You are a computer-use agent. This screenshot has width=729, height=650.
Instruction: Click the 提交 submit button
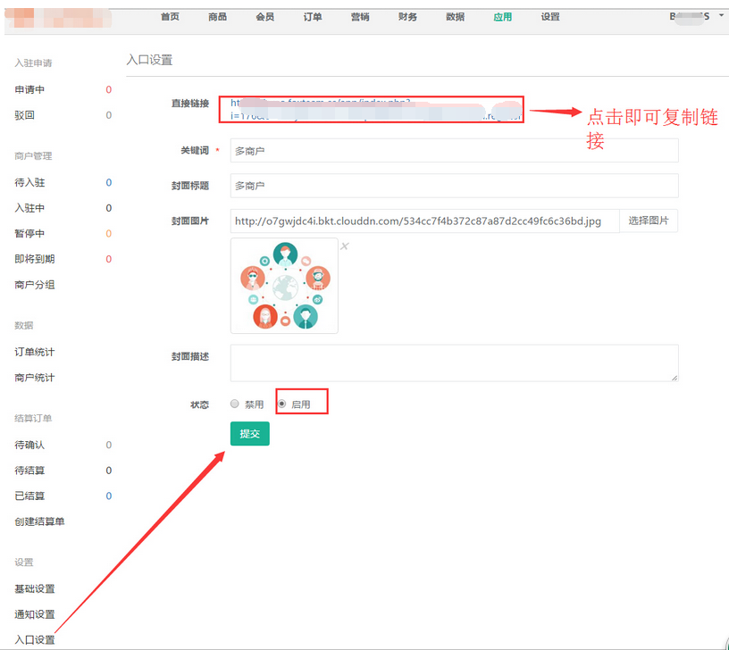[249, 434]
